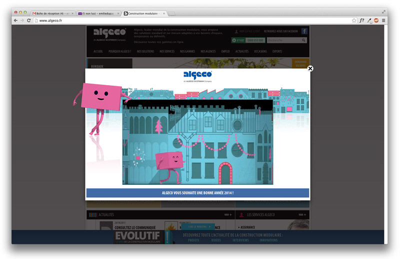Switch to the non lus mail tab
400x259 pixels.
click(x=98, y=14)
